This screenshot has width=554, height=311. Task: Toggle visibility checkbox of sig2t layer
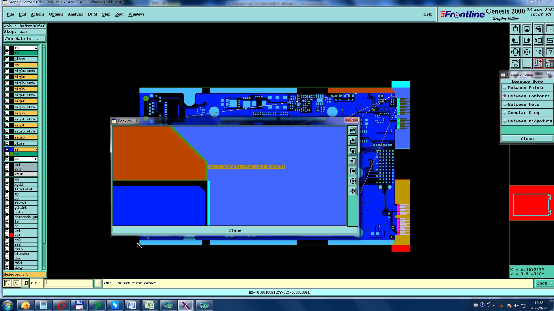coord(7,77)
